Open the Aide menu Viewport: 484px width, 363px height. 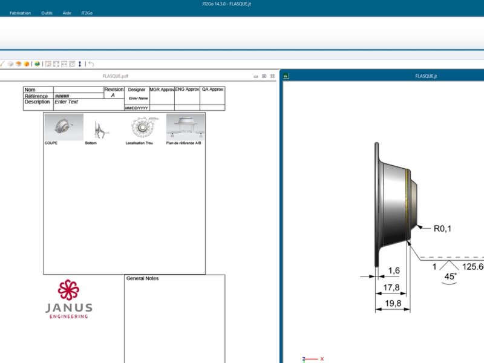click(67, 13)
